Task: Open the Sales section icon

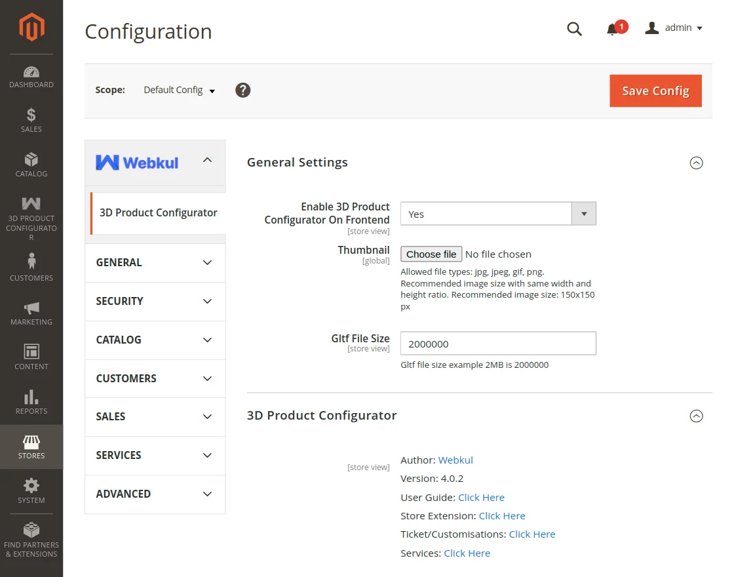Action: tap(31, 120)
